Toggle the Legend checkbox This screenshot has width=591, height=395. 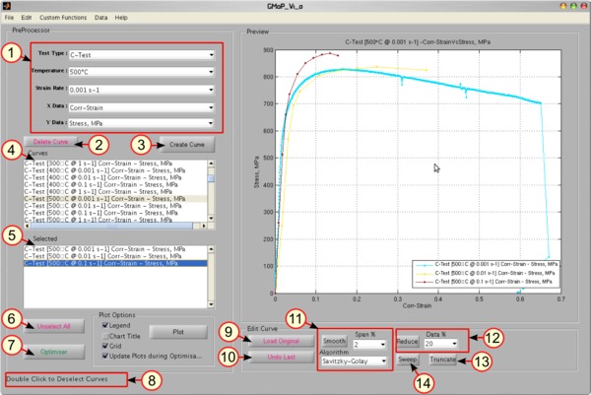(x=105, y=325)
